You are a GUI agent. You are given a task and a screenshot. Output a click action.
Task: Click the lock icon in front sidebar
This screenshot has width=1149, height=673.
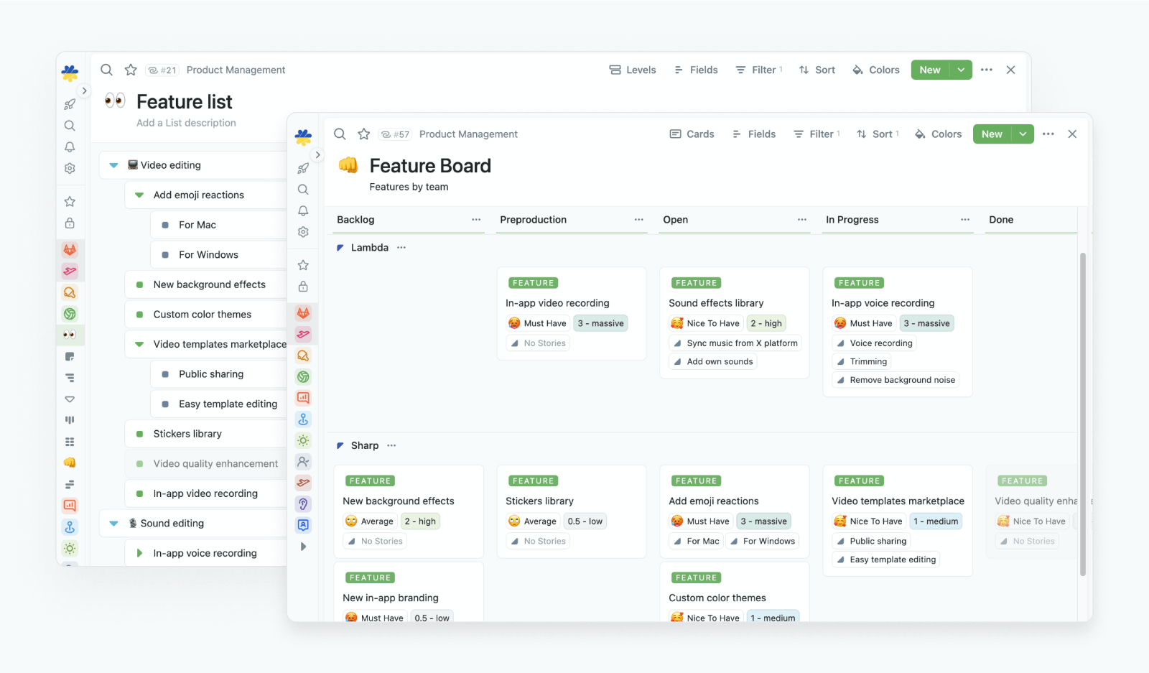pyautogui.click(x=303, y=287)
